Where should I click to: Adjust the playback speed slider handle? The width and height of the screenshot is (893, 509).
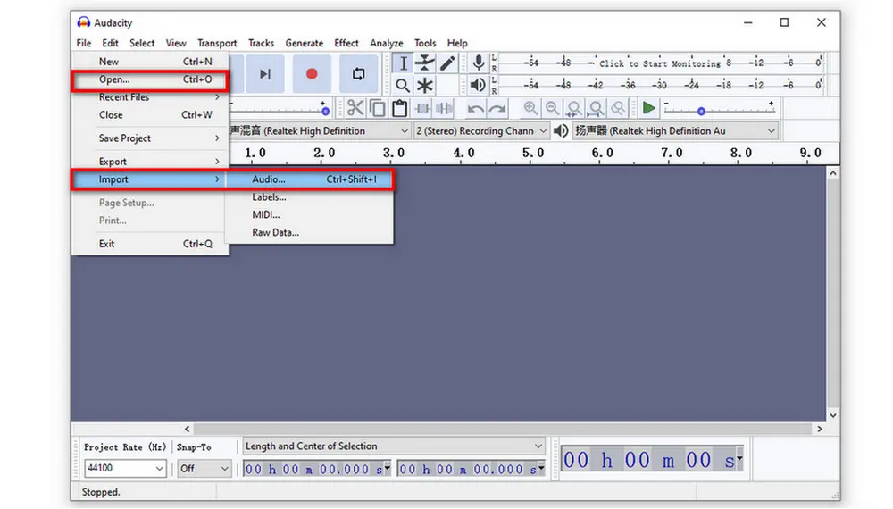click(x=701, y=111)
